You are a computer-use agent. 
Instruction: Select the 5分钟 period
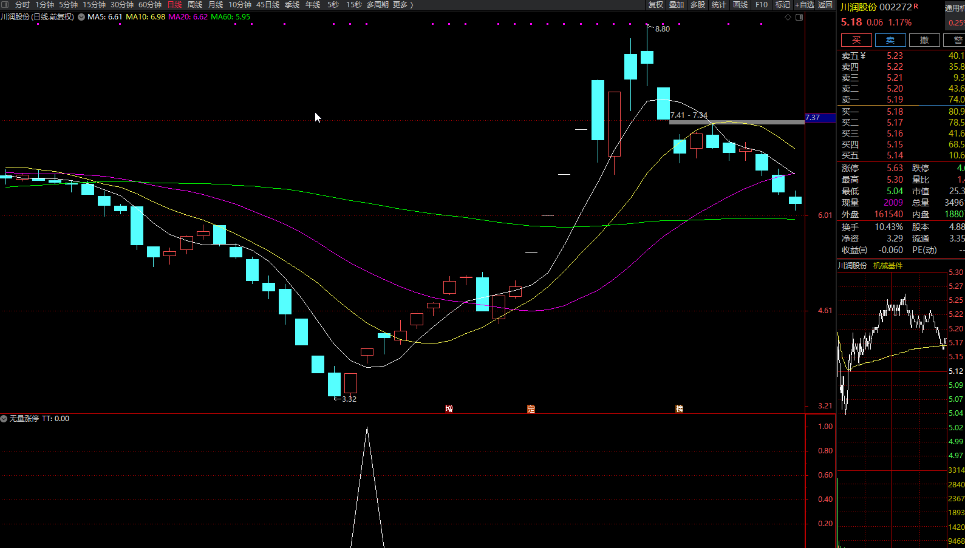pos(68,5)
